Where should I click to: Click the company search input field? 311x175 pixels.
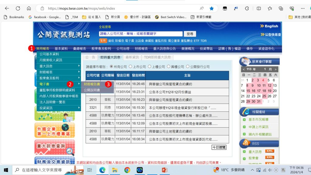pyautogui.click(x=141, y=34)
